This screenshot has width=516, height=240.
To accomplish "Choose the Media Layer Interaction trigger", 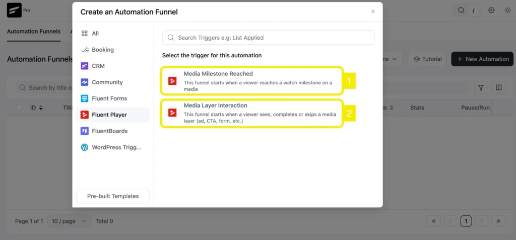I will (252, 113).
